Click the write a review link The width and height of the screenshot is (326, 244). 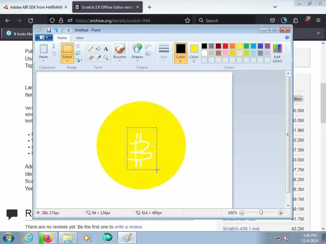coord(128,227)
